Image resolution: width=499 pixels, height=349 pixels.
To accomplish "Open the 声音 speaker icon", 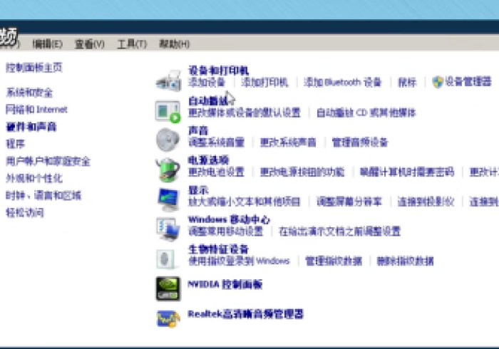I will click(168, 138).
